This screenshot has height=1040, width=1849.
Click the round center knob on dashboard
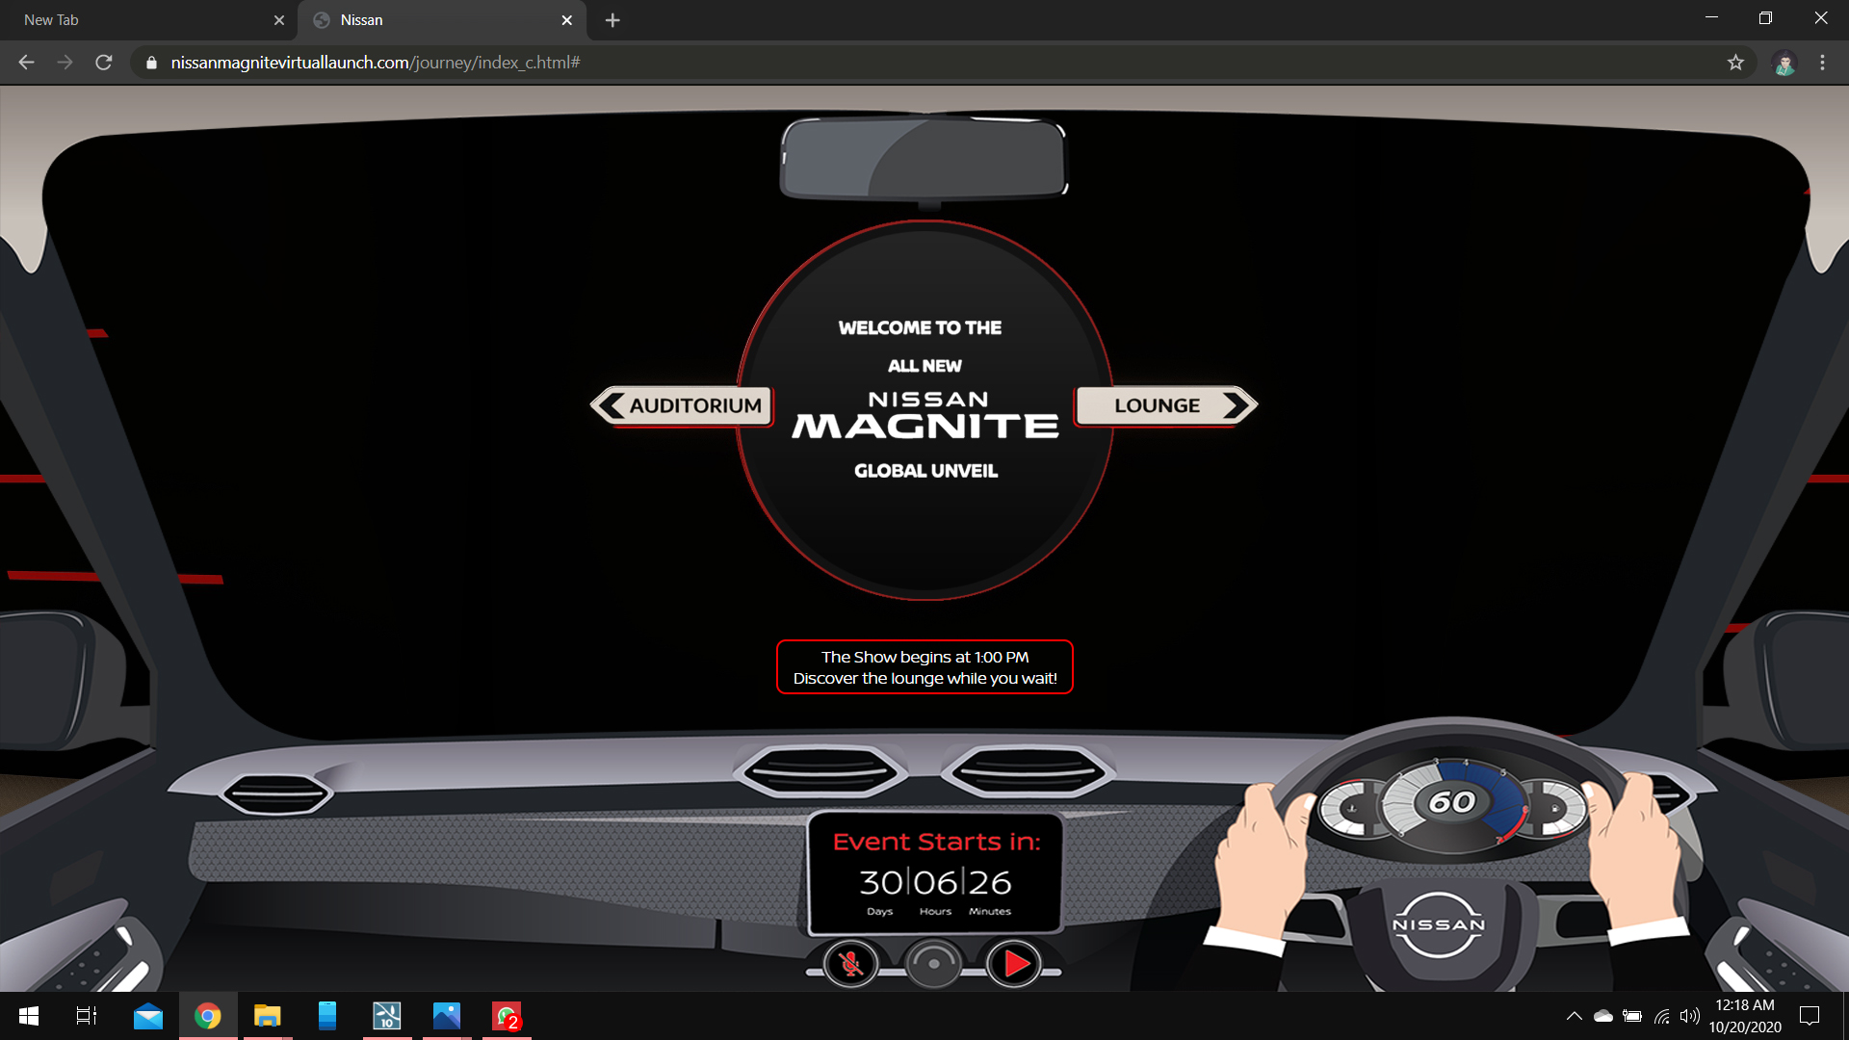tap(933, 963)
